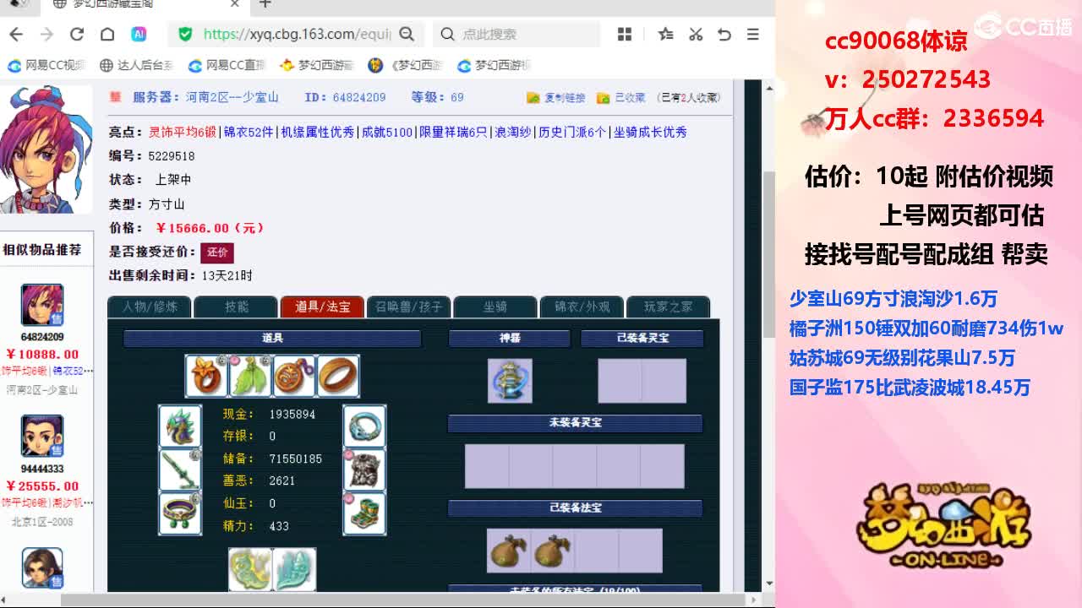Click the screenshot scissors icon in toolbar

pos(696,32)
